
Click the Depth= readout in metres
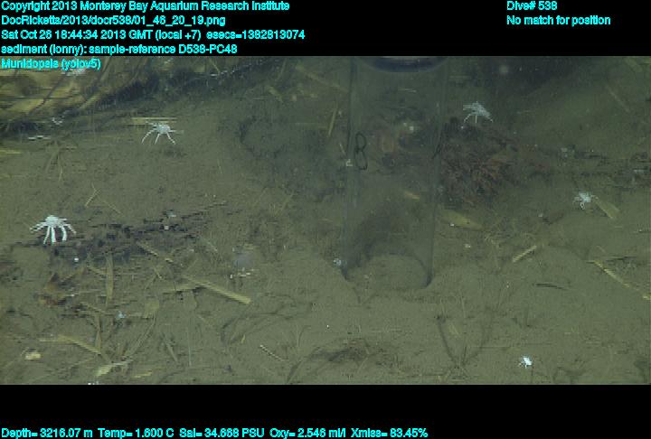[47, 434]
